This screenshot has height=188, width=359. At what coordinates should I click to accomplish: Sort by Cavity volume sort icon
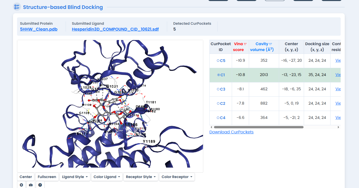coord(271,44)
